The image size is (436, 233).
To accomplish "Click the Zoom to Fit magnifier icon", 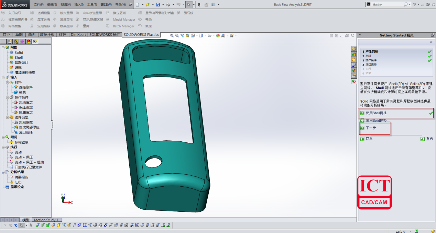I will (x=172, y=35).
